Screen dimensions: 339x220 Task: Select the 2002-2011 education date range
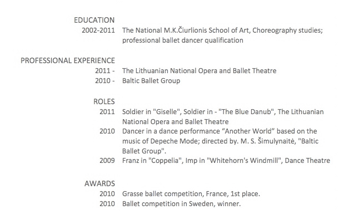coord(98,30)
